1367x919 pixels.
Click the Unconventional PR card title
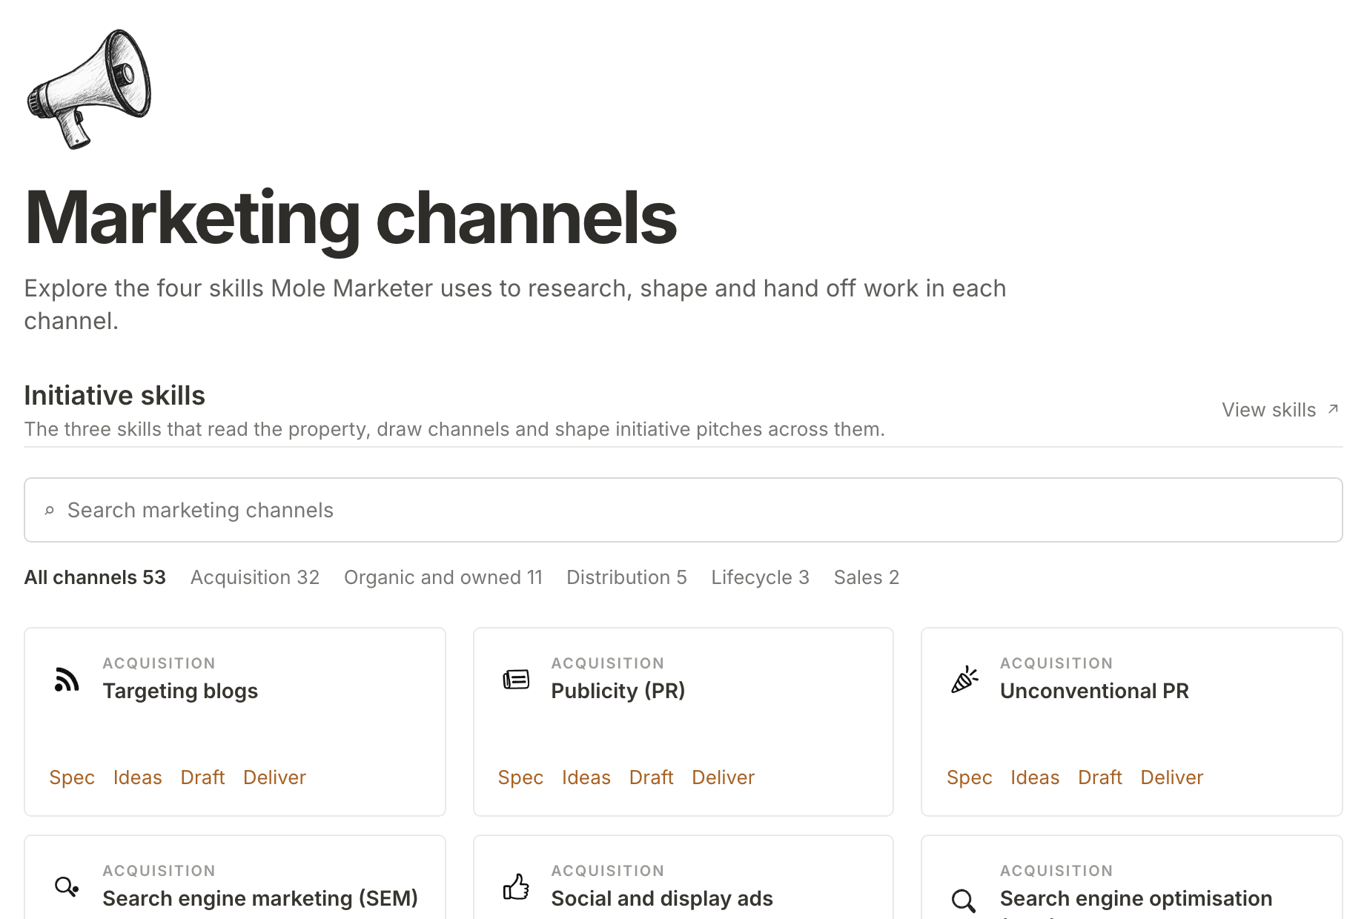tap(1094, 691)
